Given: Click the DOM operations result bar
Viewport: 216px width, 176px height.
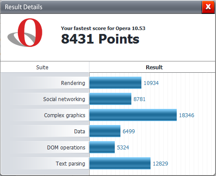Looking at the screenshot, I should [102, 147].
